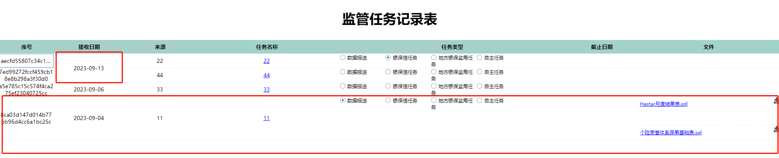The image size is (779, 158).
Task: Click the serial number field aecfd55807c34c1...
Action: pyautogui.click(x=26, y=61)
